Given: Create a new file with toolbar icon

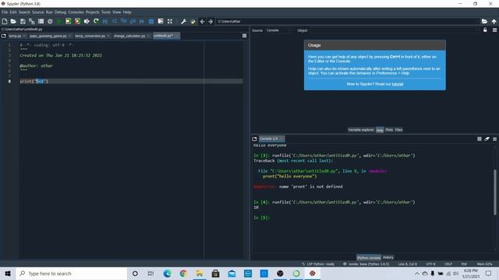Looking at the screenshot, I should pyautogui.click(x=5, y=21).
